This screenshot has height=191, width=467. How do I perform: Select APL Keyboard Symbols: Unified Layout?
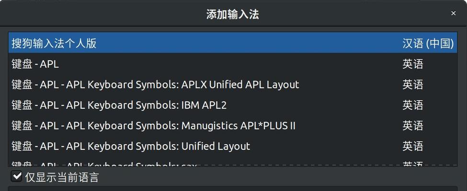coord(233,146)
